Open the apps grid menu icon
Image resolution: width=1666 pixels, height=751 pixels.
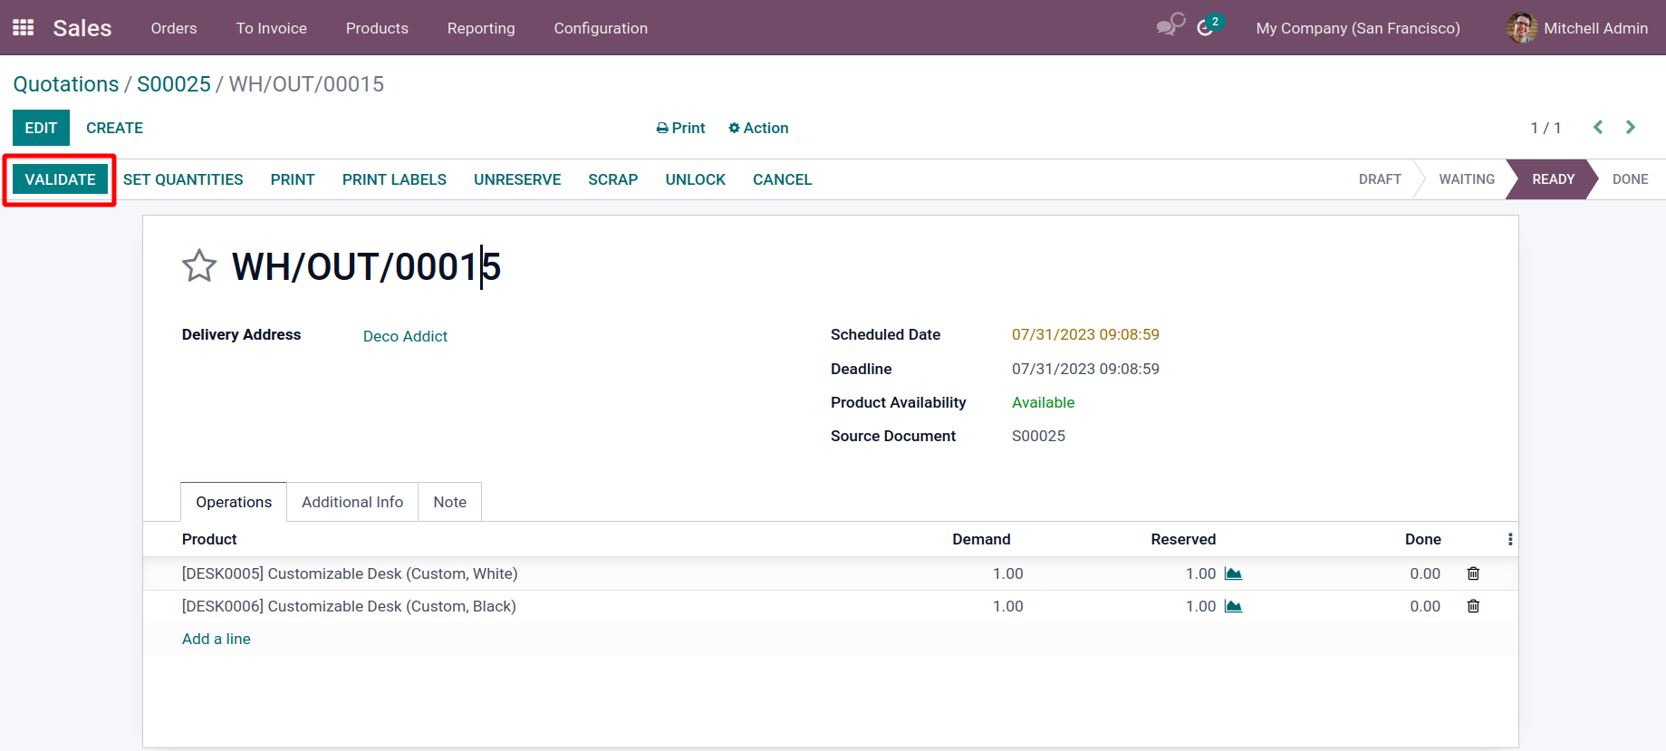point(24,28)
